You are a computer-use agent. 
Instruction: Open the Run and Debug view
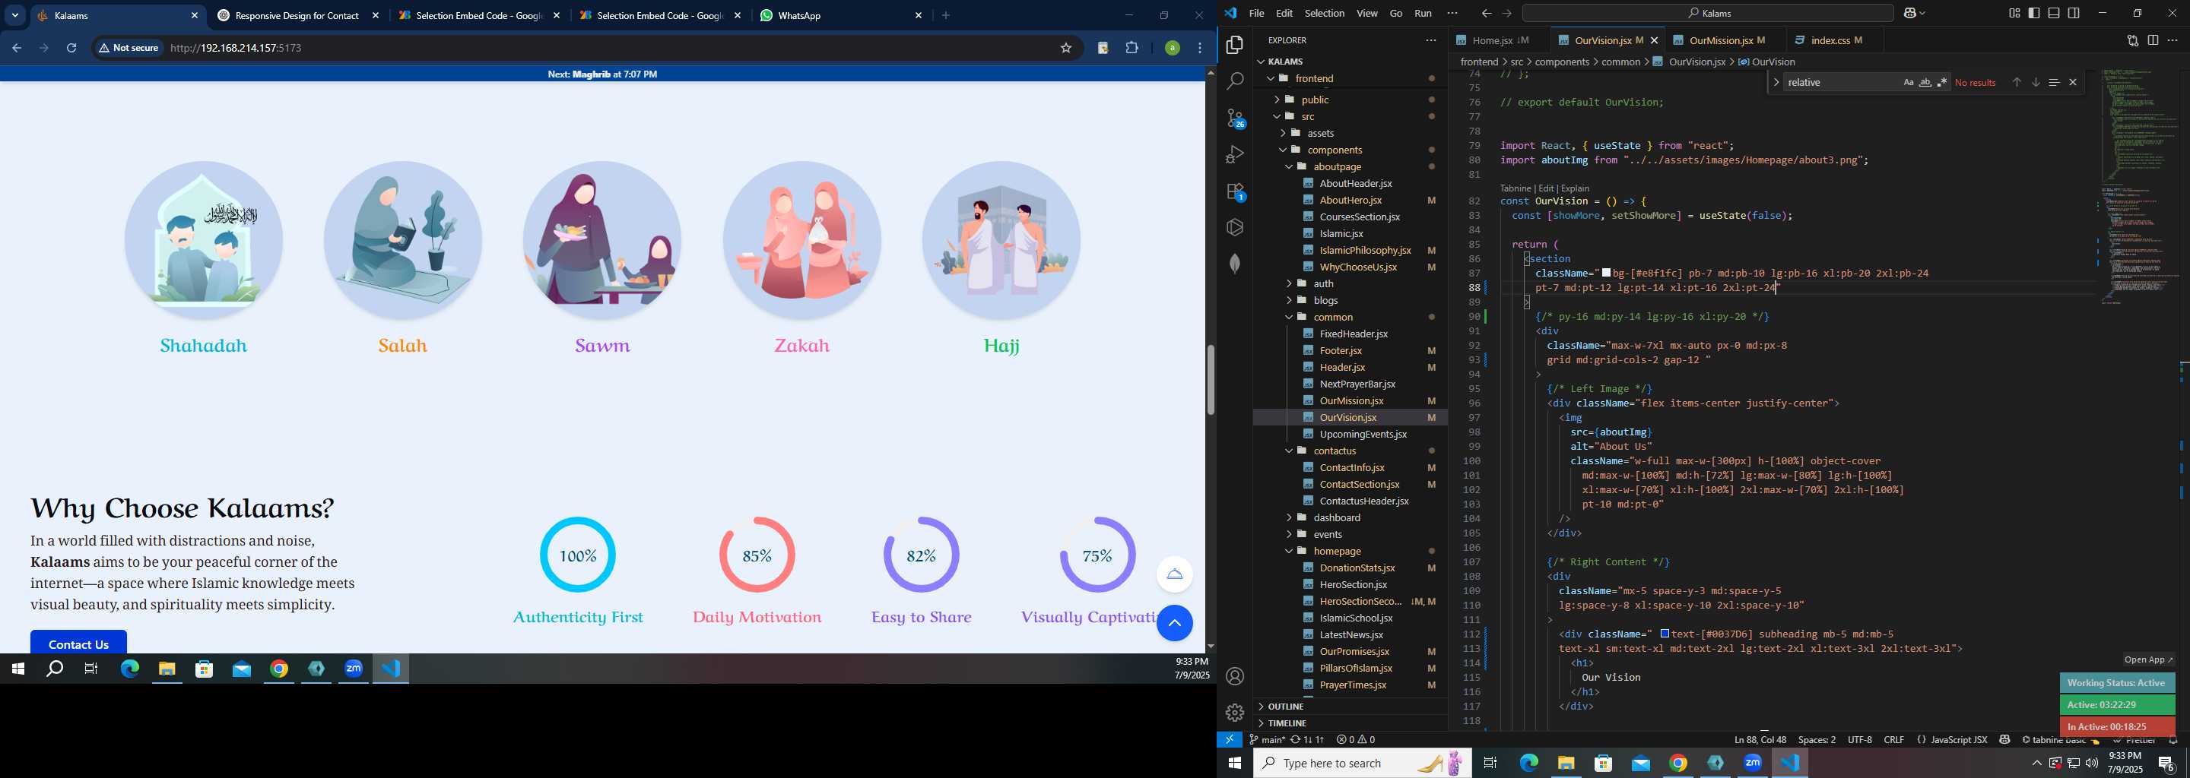pyautogui.click(x=1235, y=154)
